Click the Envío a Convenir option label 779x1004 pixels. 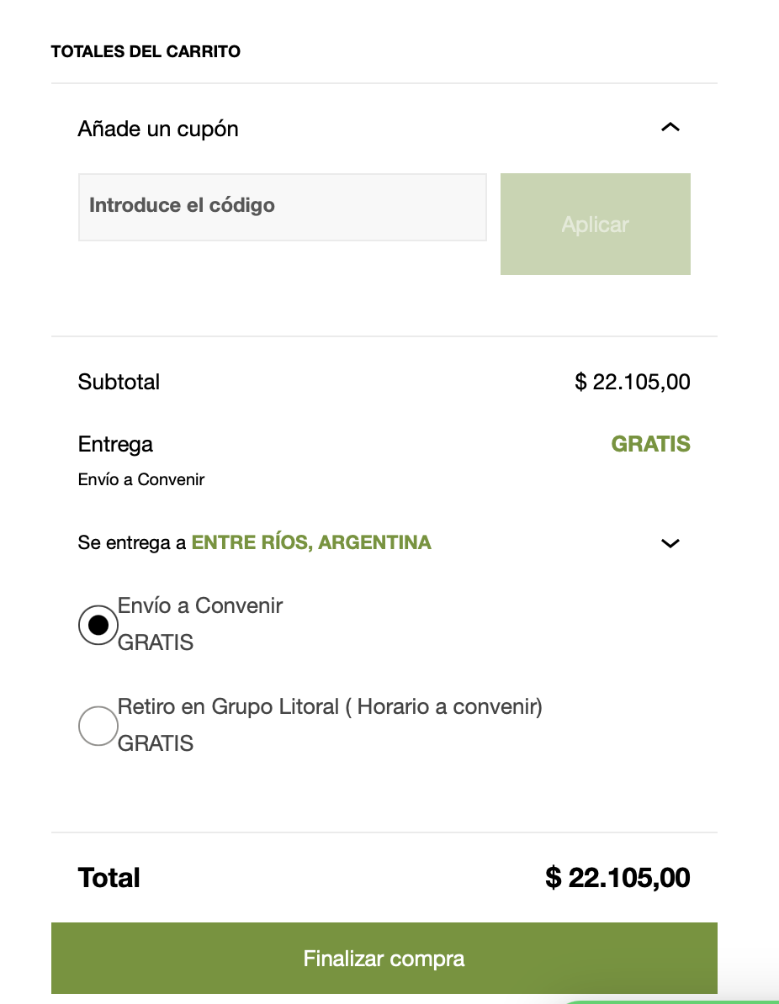tap(200, 605)
